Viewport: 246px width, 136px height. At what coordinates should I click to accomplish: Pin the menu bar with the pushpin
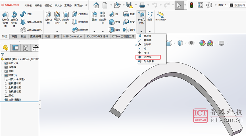click(86, 5)
